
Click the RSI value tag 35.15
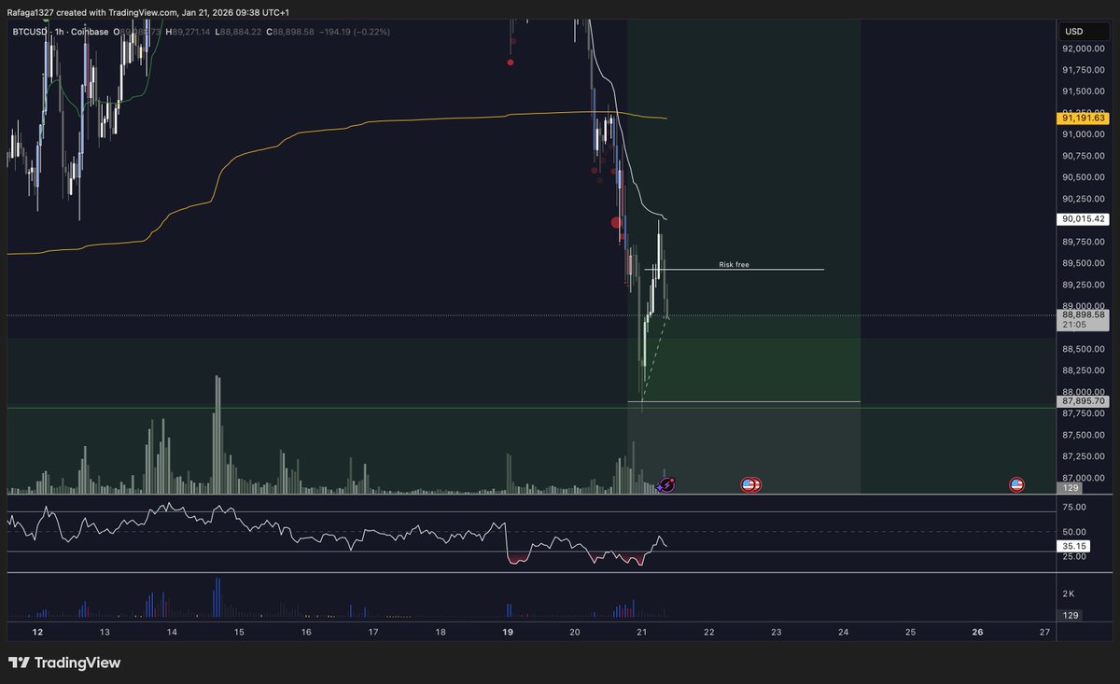pyautogui.click(x=1075, y=546)
